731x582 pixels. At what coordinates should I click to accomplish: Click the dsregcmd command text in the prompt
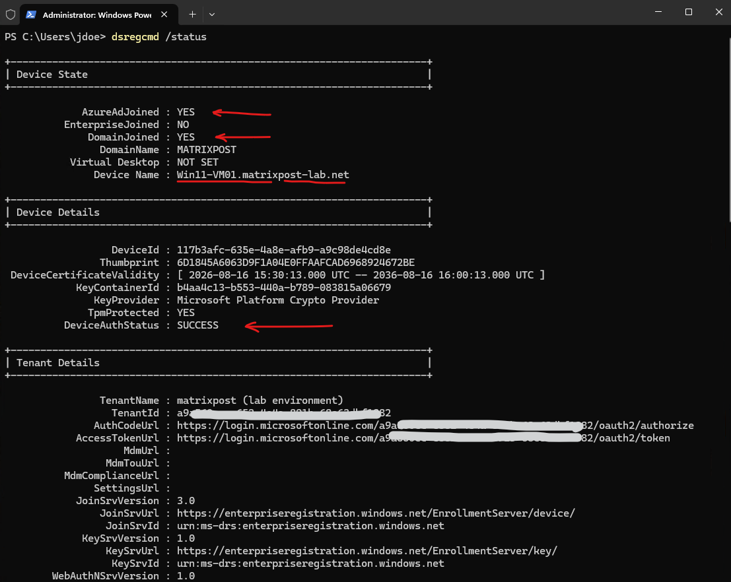pos(135,37)
